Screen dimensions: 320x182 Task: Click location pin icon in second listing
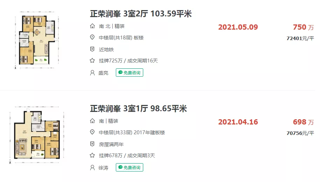[x=92, y=132]
